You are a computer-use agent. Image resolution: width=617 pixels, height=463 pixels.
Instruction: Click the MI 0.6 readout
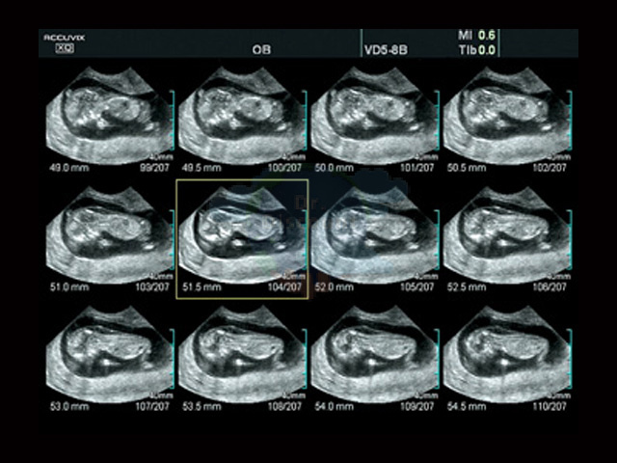point(476,36)
